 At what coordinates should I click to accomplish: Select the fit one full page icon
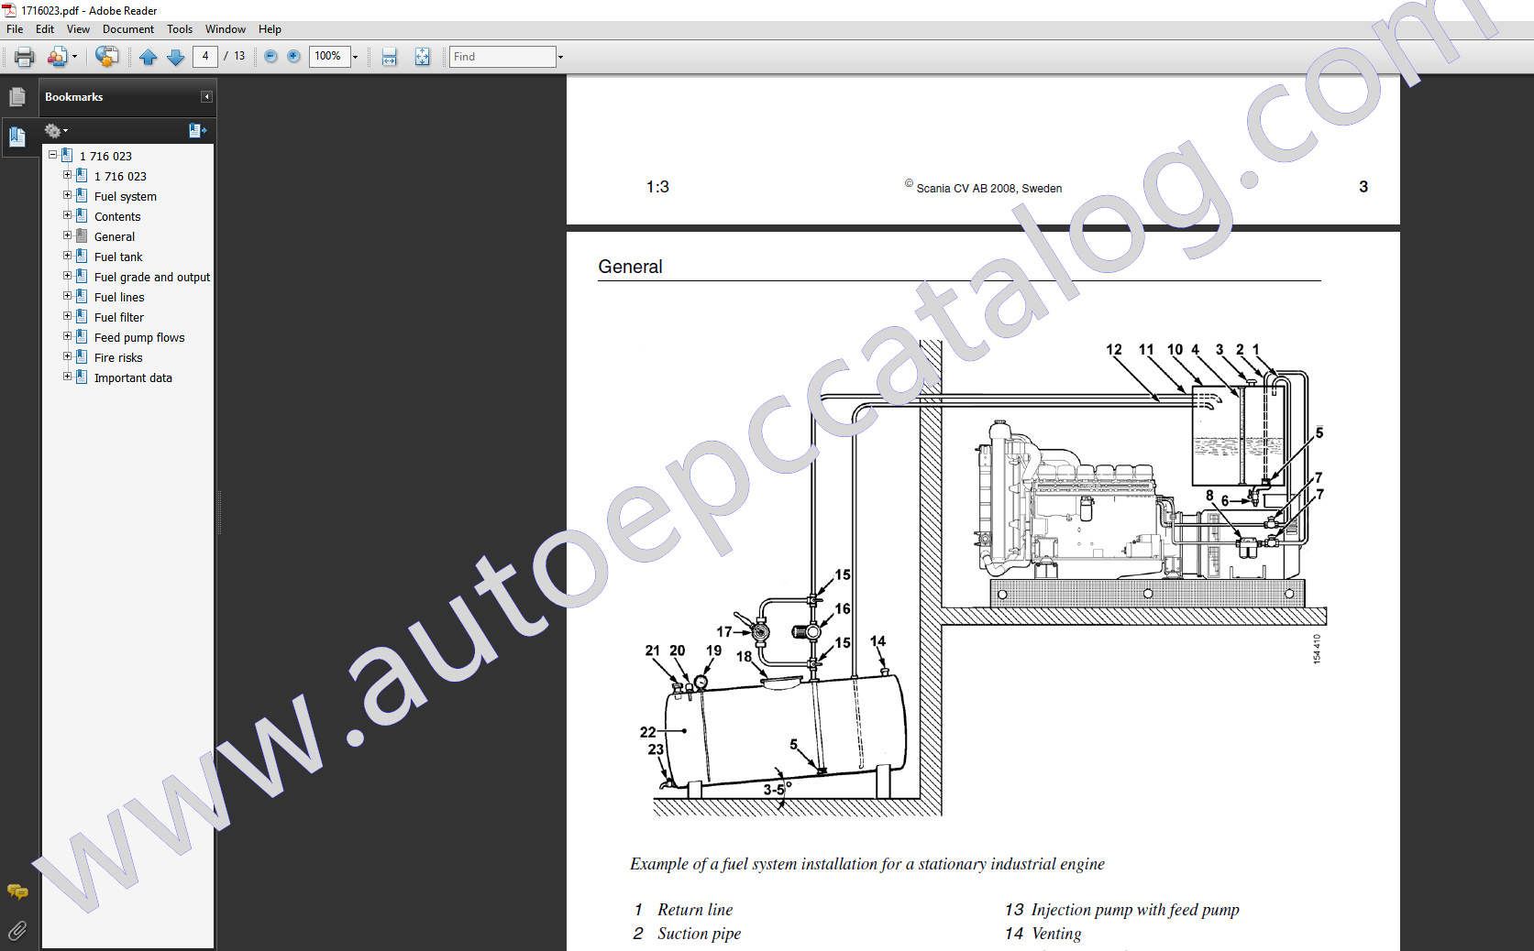[x=422, y=57]
